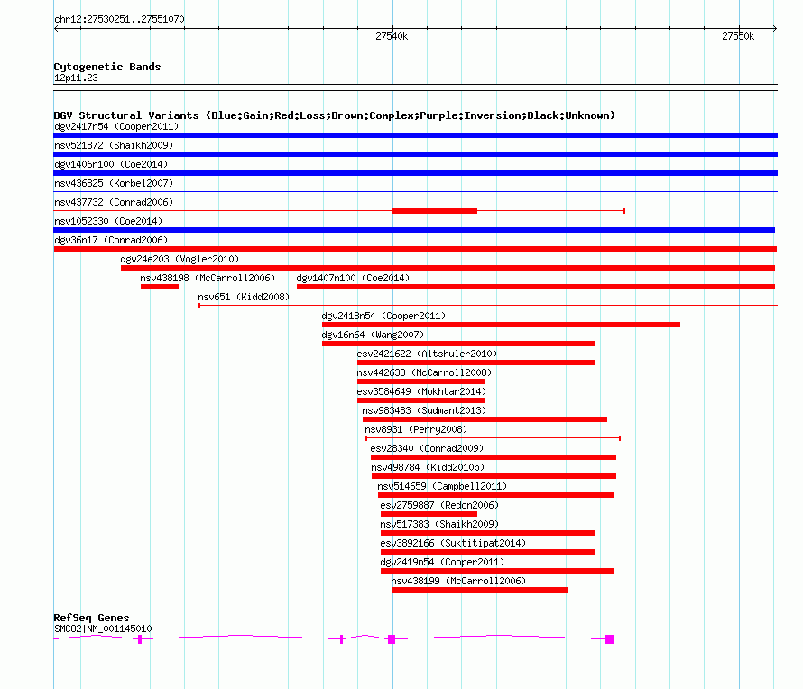
Task: Click the dgv2417n54 (Cooper2011) variant label
Action: point(116,126)
